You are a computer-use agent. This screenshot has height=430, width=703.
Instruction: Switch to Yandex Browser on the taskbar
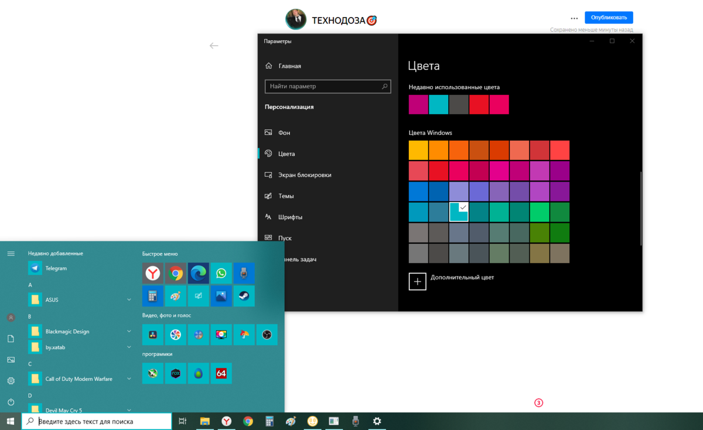point(226,421)
